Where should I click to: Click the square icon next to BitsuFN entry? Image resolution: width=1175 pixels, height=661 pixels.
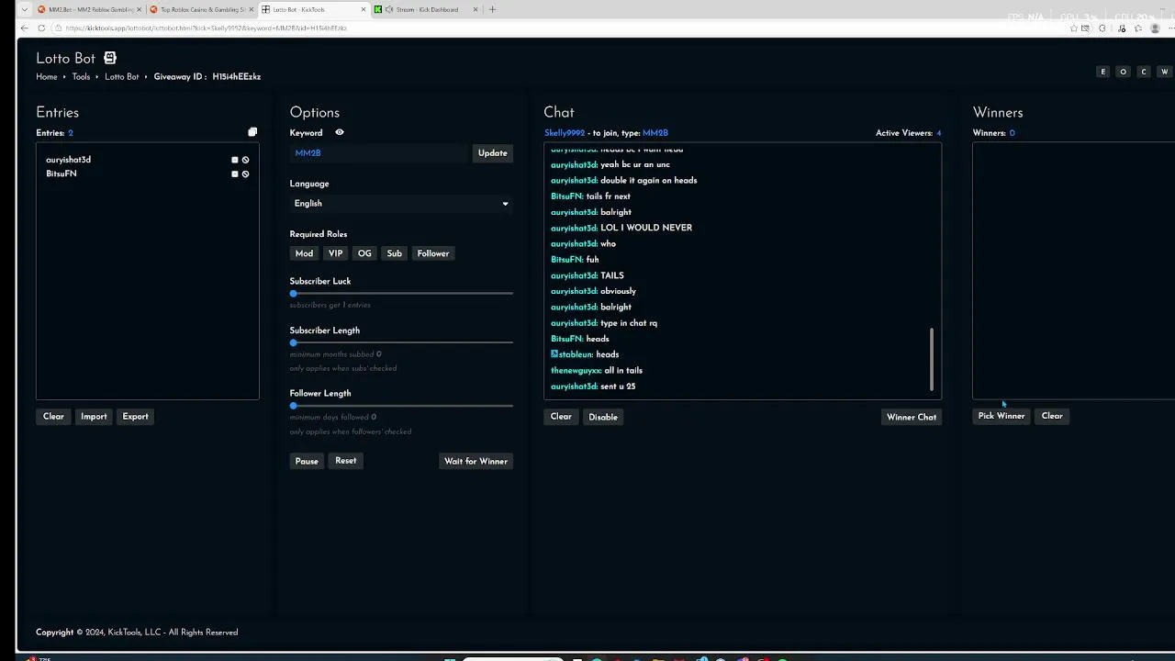point(235,174)
